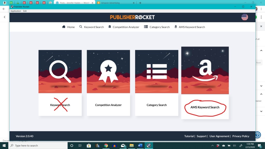Click the Tutorial footer link

pyautogui.click(x=189, y=136)
